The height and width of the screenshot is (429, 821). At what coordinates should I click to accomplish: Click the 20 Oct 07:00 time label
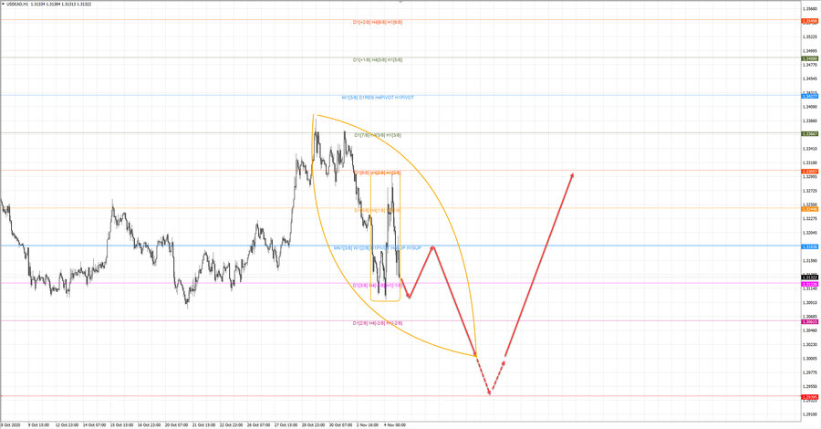click(176, 424)
